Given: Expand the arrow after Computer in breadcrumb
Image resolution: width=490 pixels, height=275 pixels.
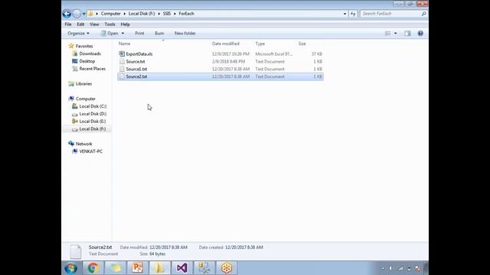Looking at the screenshot, I should tap(124, 14).
